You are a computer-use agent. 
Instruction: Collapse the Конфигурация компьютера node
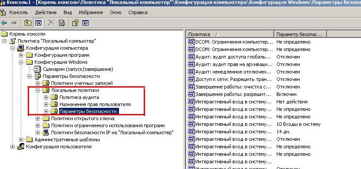pyautogui.click(x=12, y=48)
